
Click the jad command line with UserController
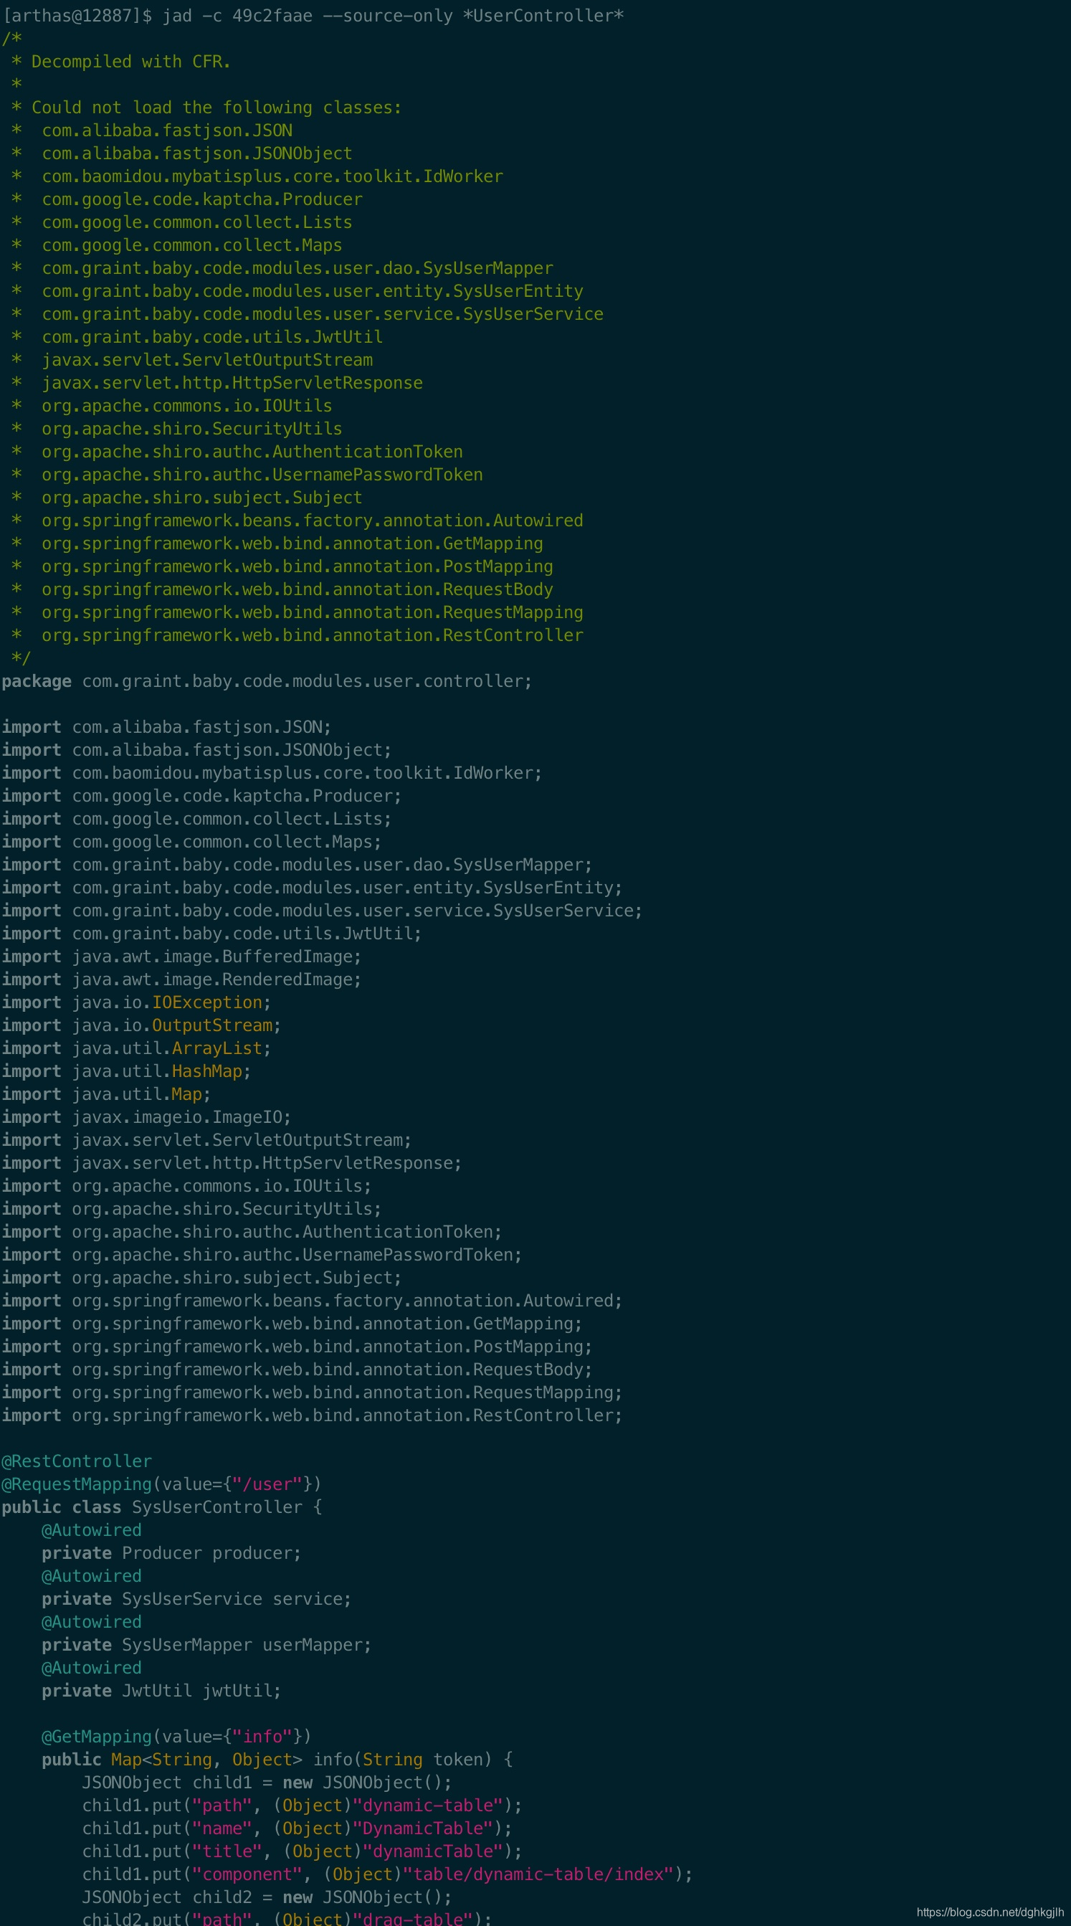click(x=313, y=16)
